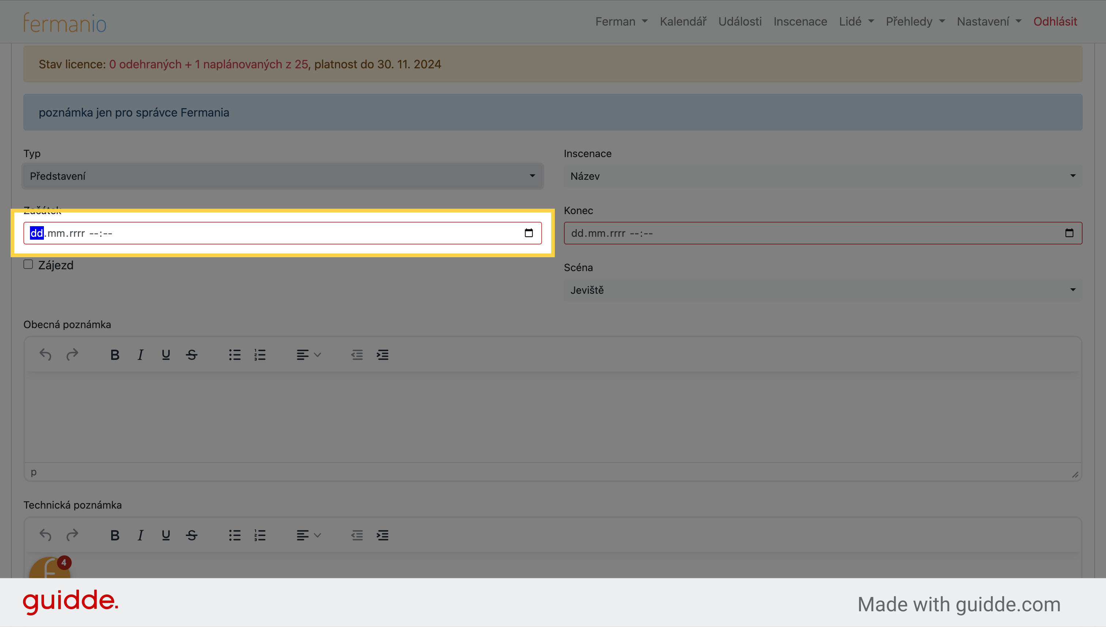Insert bullet list in Technická poznámka editor
This screenshot has height=627, width=1106.
[x=235, y=535]
